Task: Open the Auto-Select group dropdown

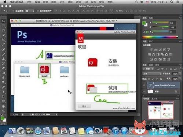Action: pos(30,11)
